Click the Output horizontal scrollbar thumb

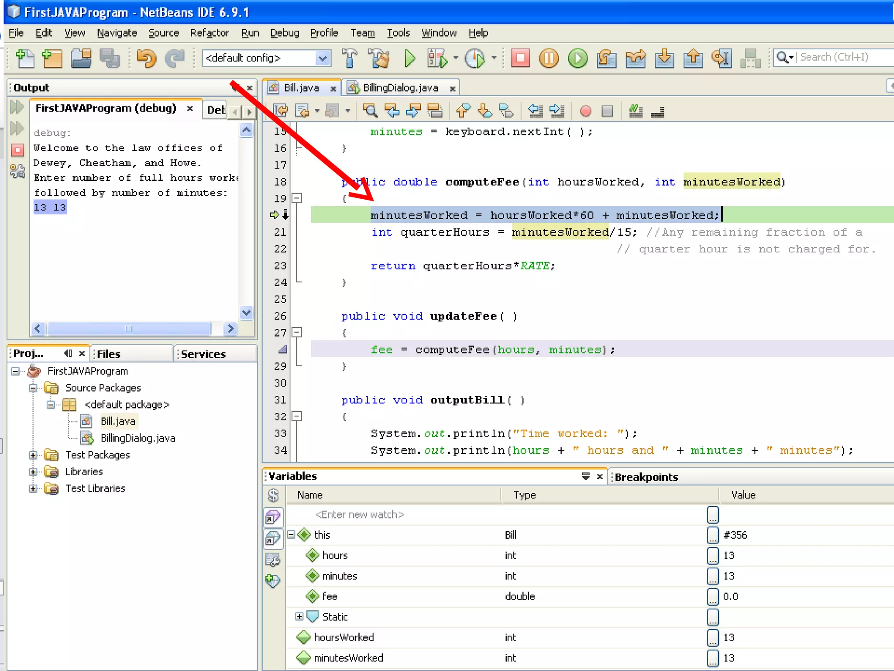click(x=128, y=329)
